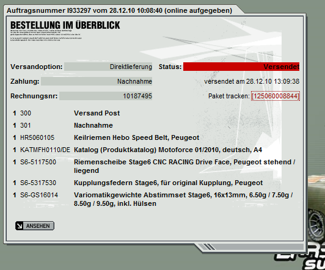Select article number HR5060105
Viewport: 325px width, 270px height.
tap(37, 137)
